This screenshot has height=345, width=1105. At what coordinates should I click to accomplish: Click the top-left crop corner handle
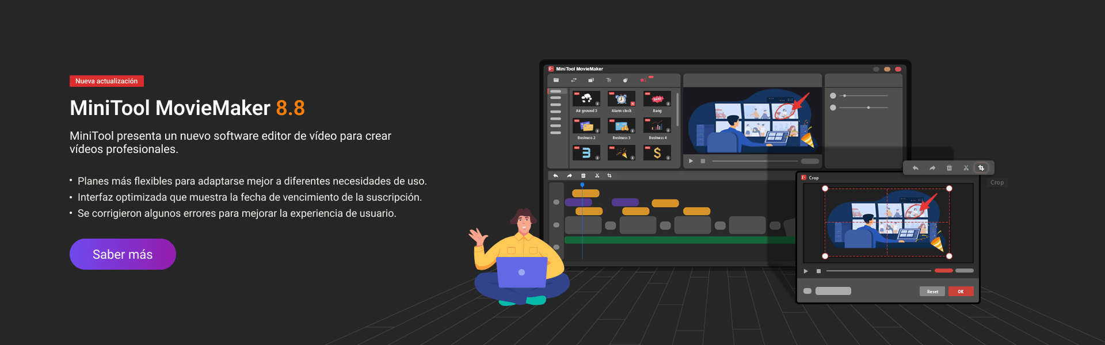[825, 189]
